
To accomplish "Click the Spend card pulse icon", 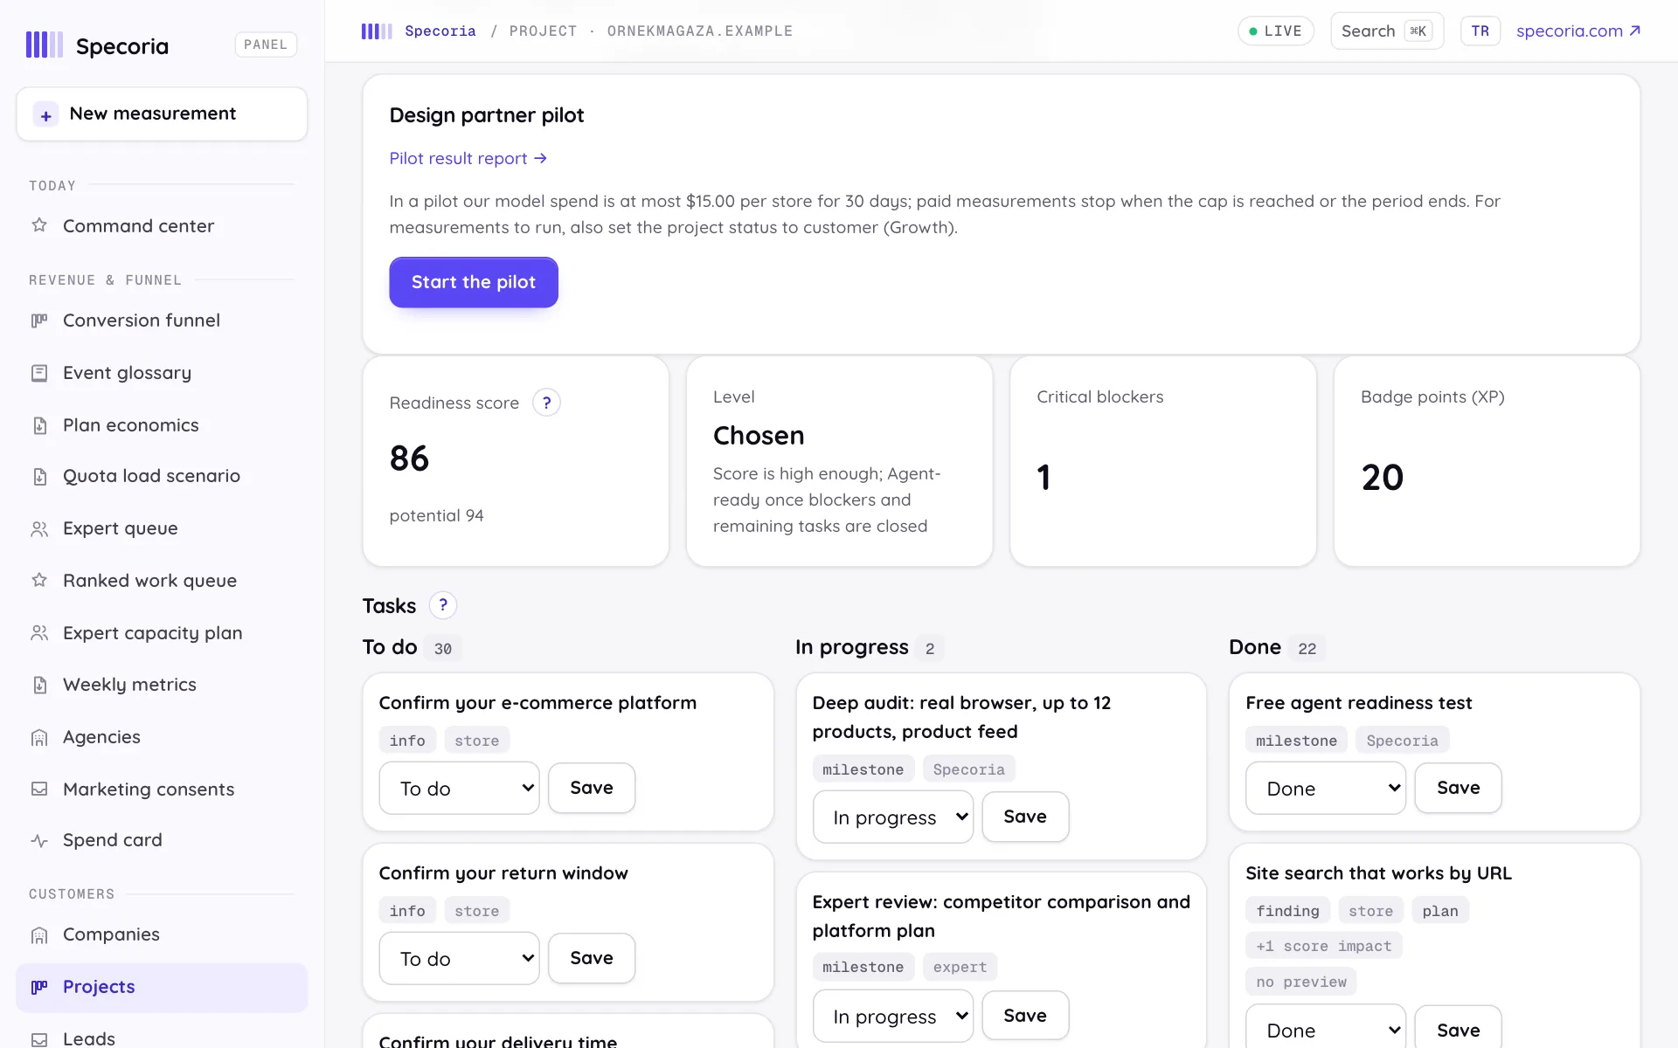I will tap(39, 840).
